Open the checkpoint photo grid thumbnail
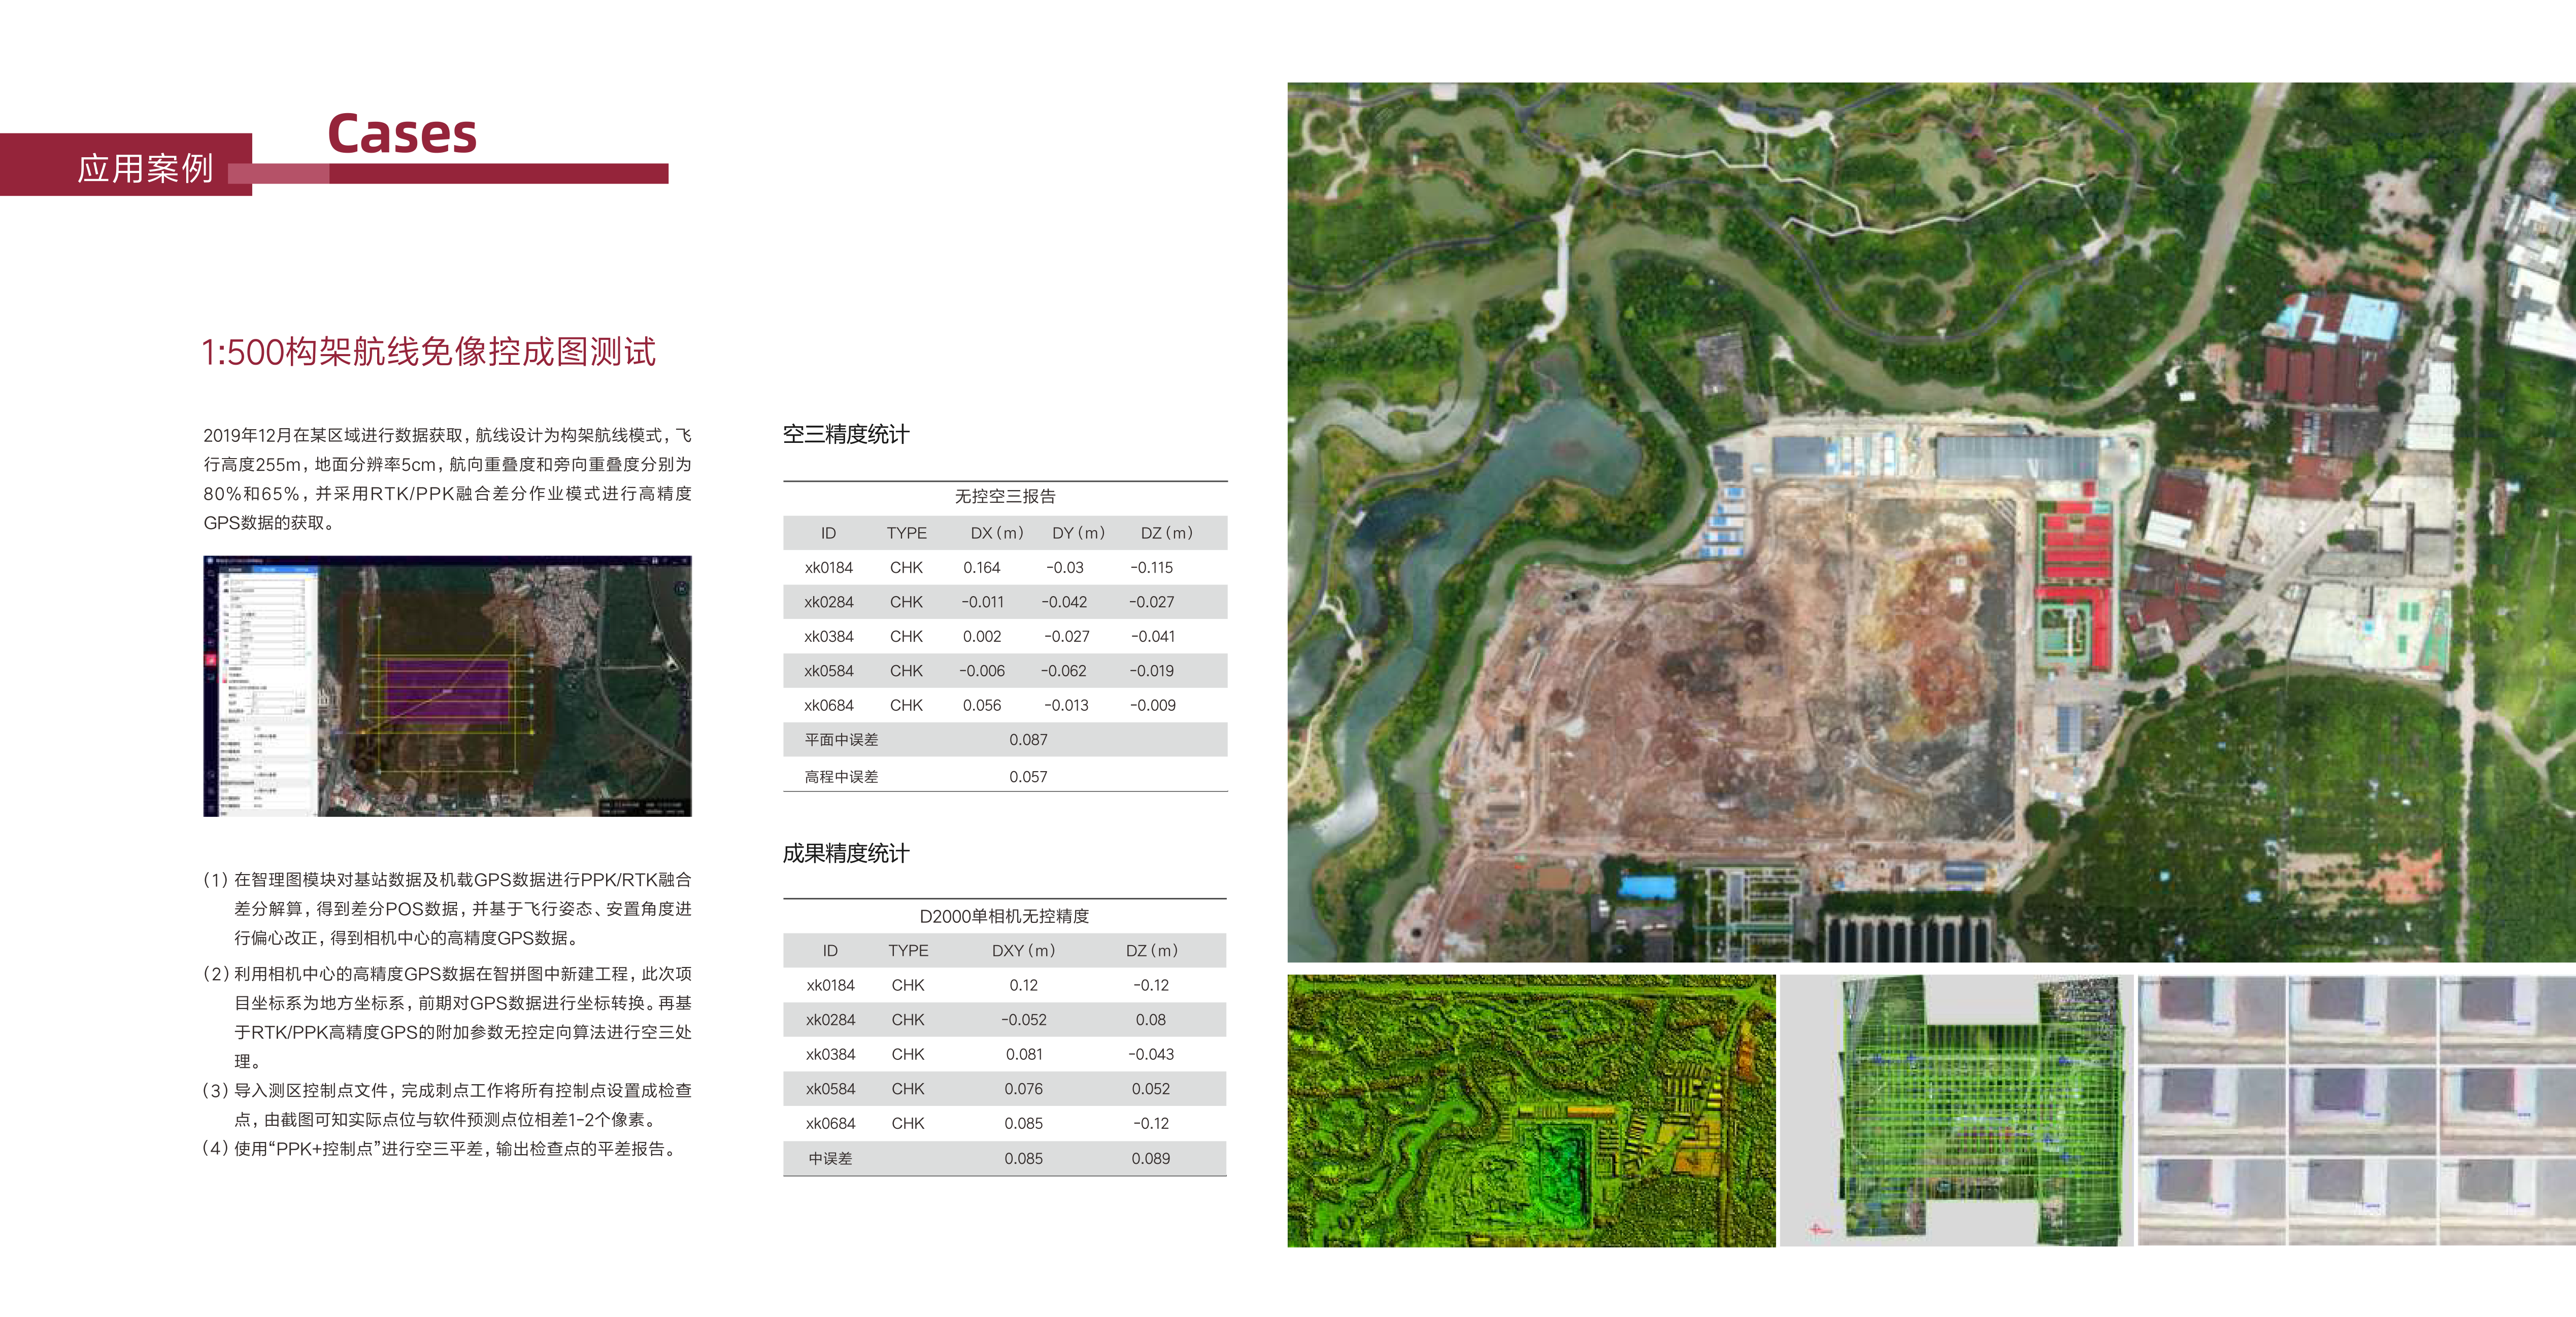This screenshot has width=2576, height=1317. [2356, 1110]
